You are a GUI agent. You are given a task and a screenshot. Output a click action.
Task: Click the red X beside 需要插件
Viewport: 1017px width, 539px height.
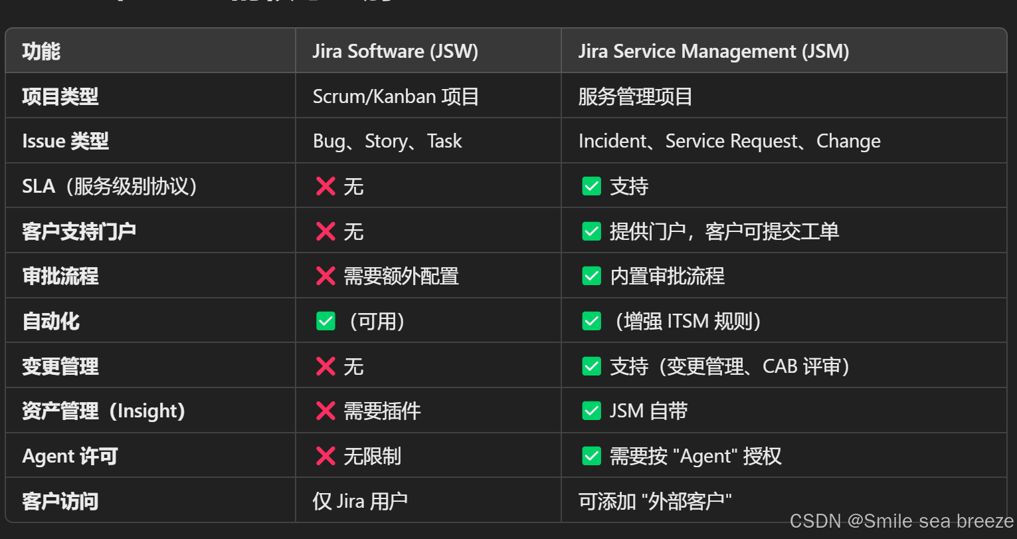pyautogui.click(x=325, y=410)
